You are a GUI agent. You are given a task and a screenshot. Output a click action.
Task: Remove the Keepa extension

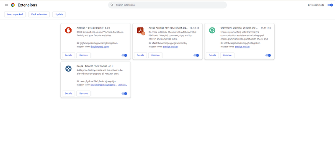pyautogui.click(x=83, y=93)
